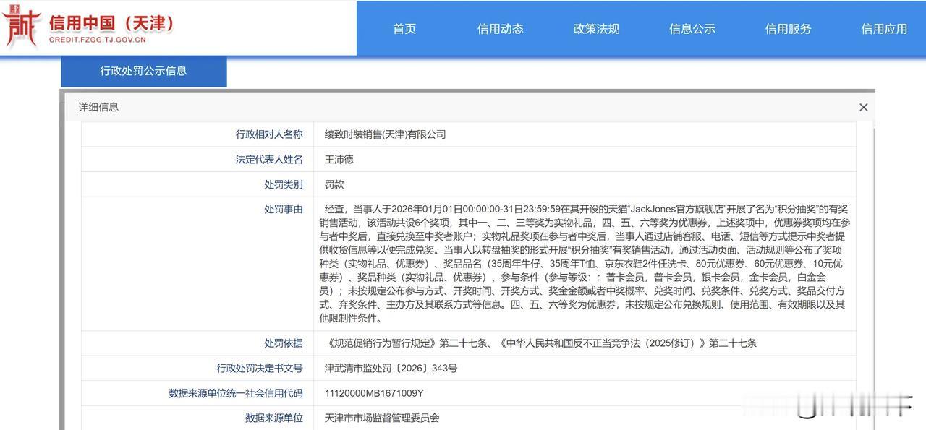Select company name 绫致时装销售(天津)有限公司
This screenshot has height=430, width=926.
[x=385, y=134]
